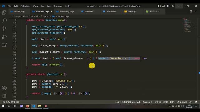Open the Extensions view

[x=4, y=45]
